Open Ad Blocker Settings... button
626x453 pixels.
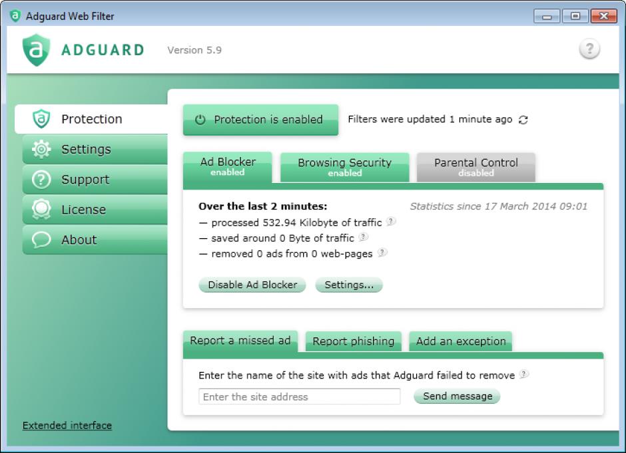349,285
